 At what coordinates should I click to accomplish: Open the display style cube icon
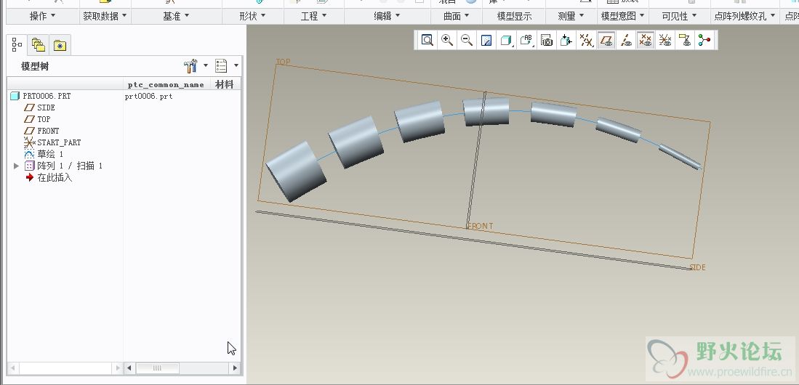click(x=507, y=41)
